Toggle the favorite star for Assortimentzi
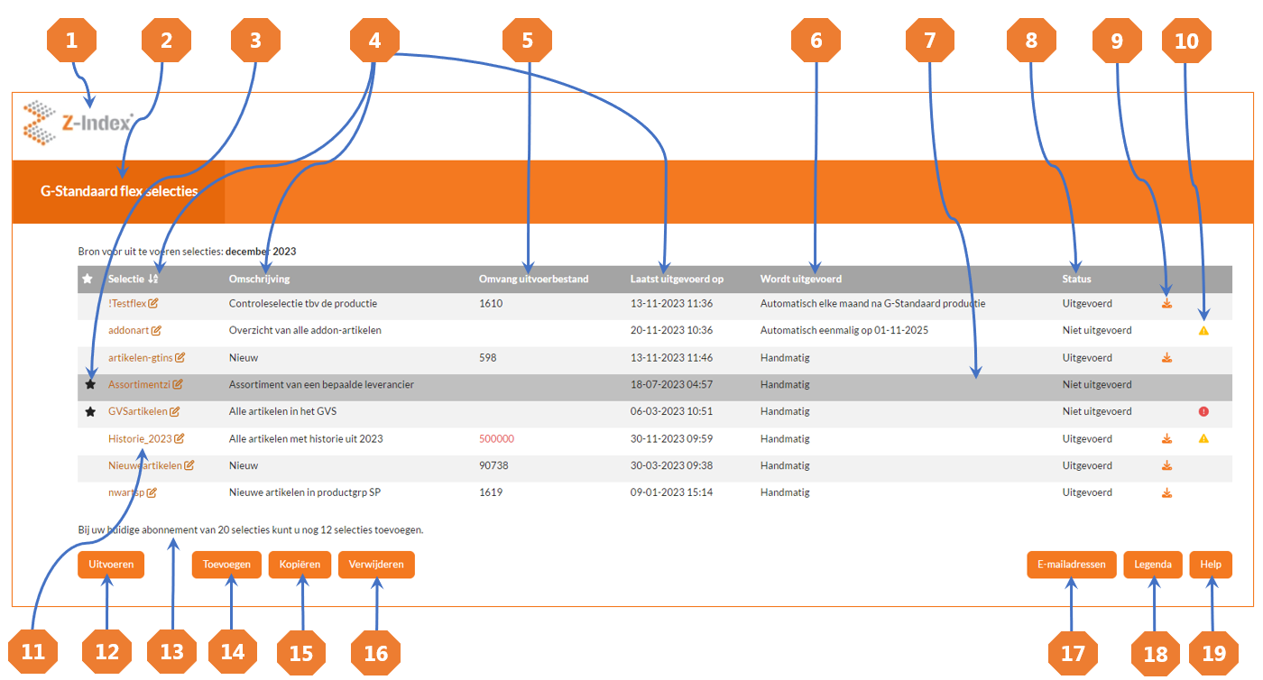 [90, 384]
